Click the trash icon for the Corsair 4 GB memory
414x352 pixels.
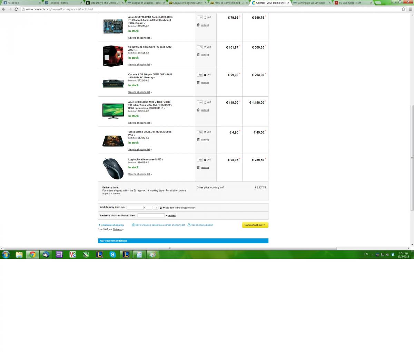click(x=198, y=82)
